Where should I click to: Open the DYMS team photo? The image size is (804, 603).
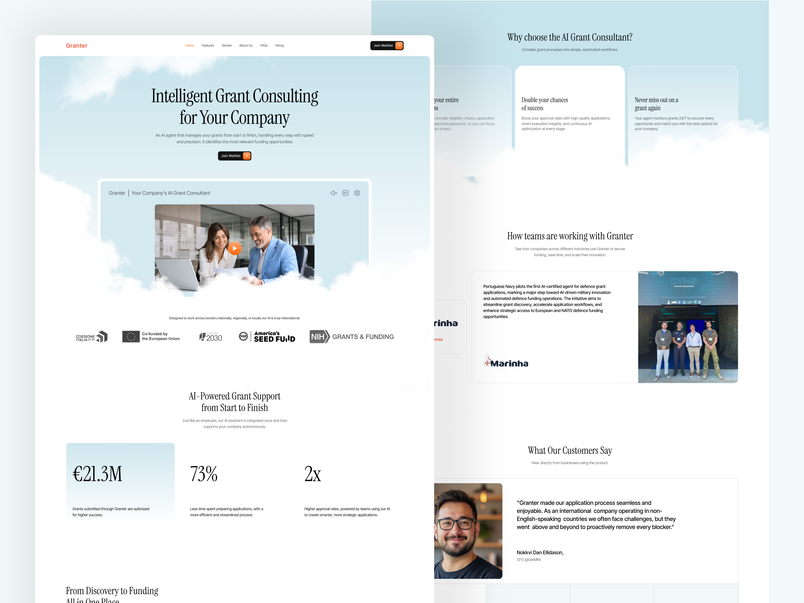tap(688, 327)
